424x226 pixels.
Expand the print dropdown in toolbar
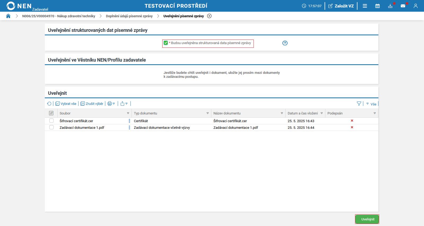click(x=111, y=104)
